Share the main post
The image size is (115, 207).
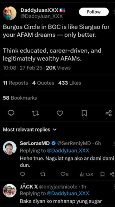(109, 113)
